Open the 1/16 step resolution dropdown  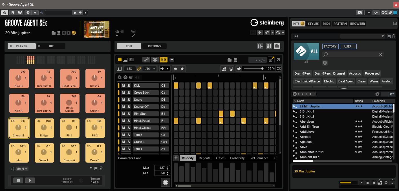point(150,69)
